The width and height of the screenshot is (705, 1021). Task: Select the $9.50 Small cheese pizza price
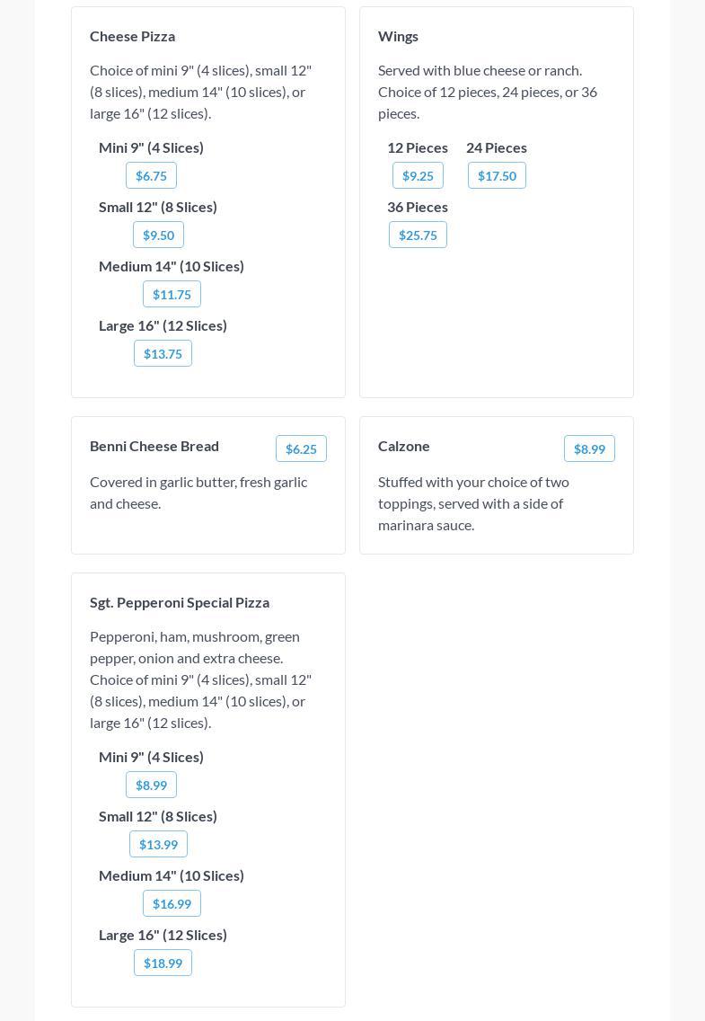tap(158, 235)
